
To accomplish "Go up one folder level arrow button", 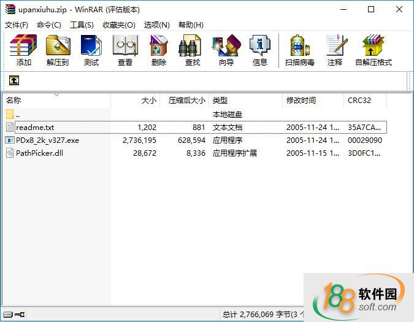I will click(14, 80).
